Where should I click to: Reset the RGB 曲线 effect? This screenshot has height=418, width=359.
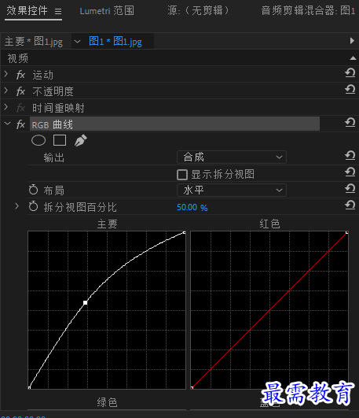(x=350, y=123)
